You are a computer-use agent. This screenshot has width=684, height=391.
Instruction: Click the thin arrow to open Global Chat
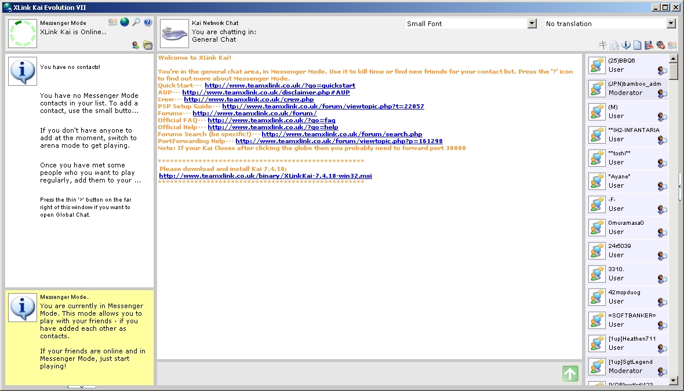tap(679, 186)
